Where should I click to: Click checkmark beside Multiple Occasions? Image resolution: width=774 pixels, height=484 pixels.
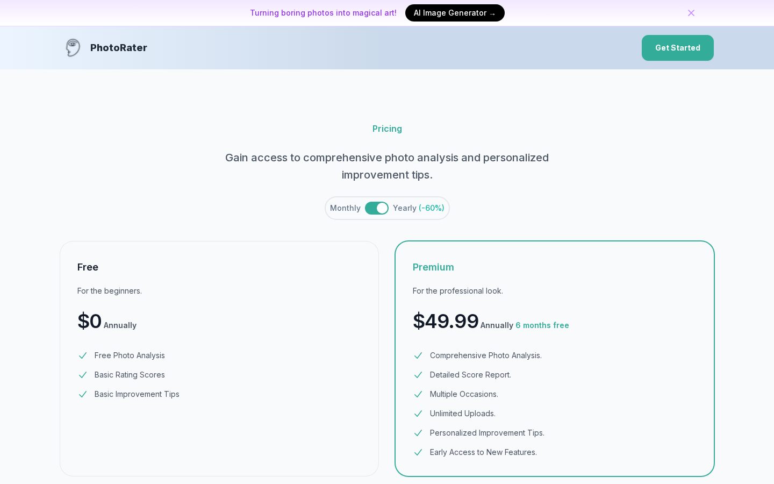pyautogui.click(x=418, y=394)
